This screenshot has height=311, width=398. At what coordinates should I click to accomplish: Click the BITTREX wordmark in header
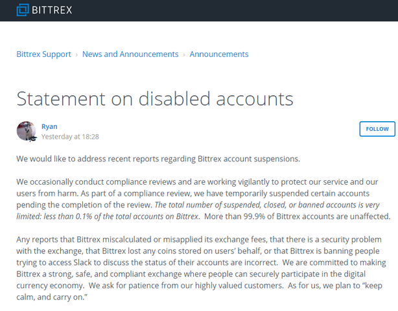tap(53, 10)
